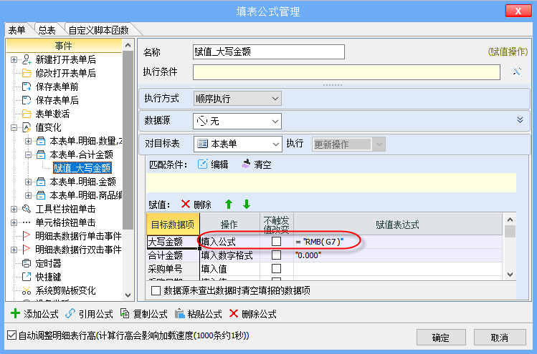Open the 对目标表 本表单 dropdown
This screenshot has width=537, height=354.
238,144
